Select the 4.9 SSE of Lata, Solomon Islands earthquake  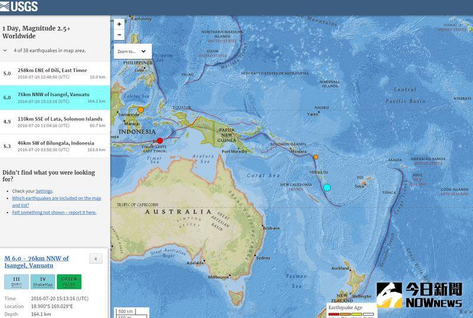click(54, 122)
